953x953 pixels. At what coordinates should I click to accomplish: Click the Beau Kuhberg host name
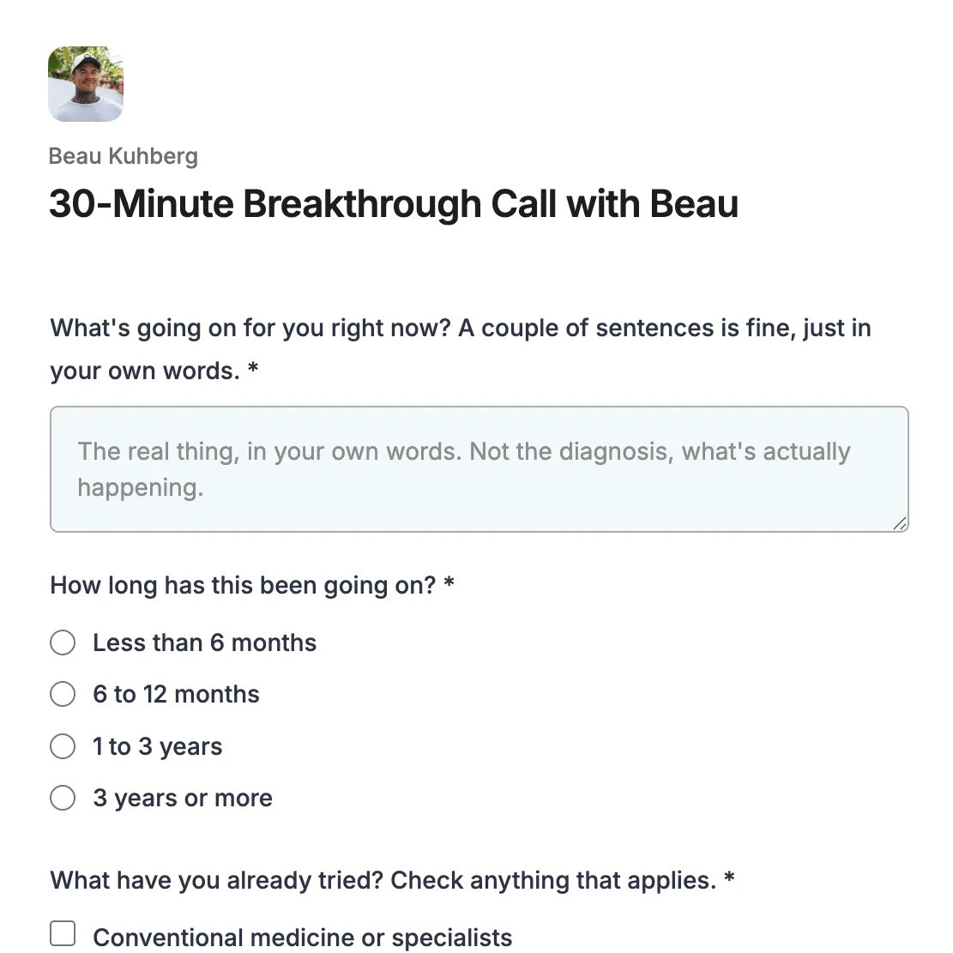pos(124,156)
